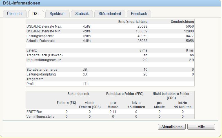Click the Empfangsrichtung column header
Viewport: 222px width, 138px height.
[x=133, y=22]
